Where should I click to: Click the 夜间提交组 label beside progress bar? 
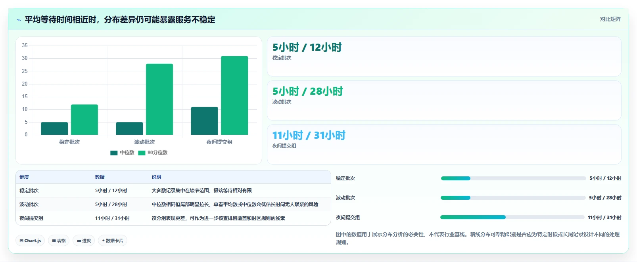pos(348,218)
